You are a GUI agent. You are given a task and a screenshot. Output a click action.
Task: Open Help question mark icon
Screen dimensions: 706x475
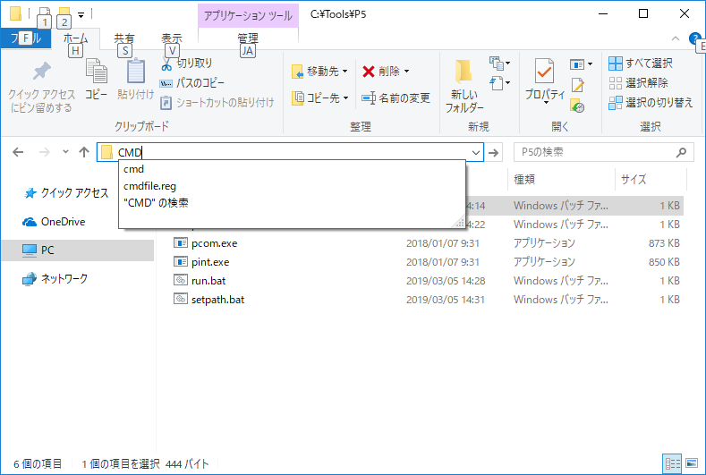[695, 38]
